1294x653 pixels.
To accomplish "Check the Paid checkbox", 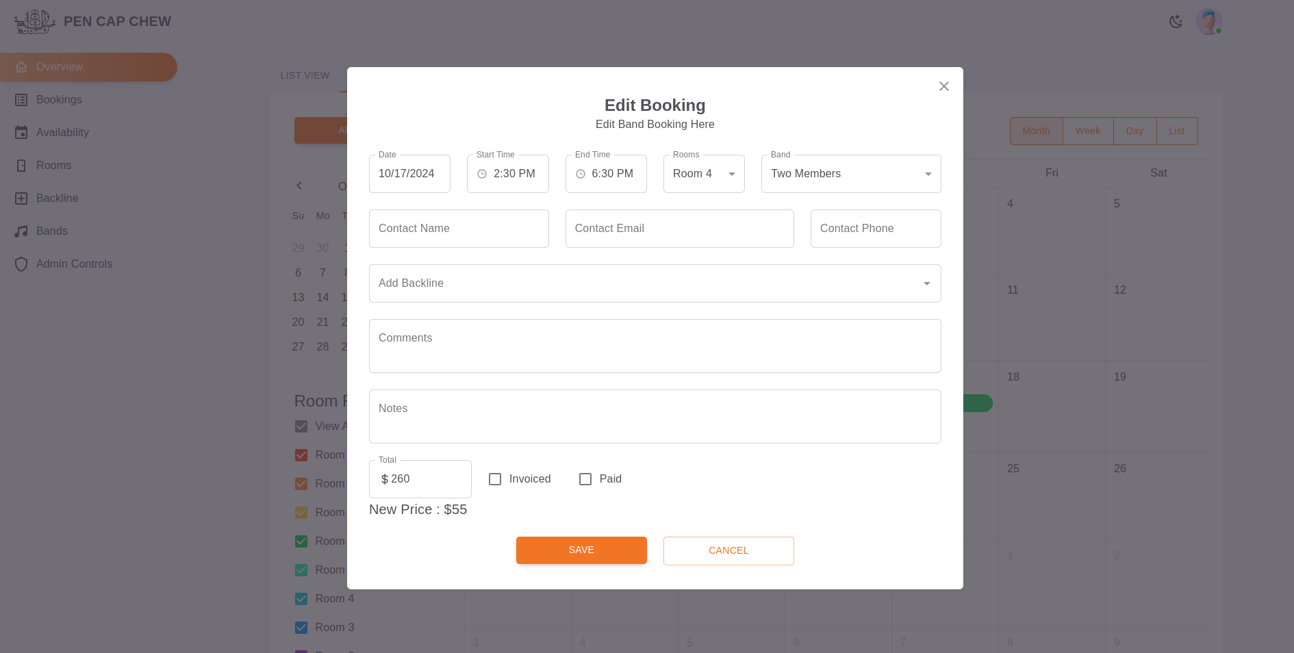I will click(x=585, y=479).
